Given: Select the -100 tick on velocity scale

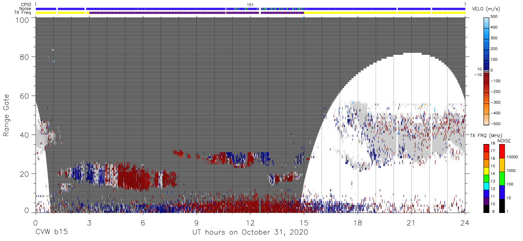Looking at the screenshot, I should 496,81.
